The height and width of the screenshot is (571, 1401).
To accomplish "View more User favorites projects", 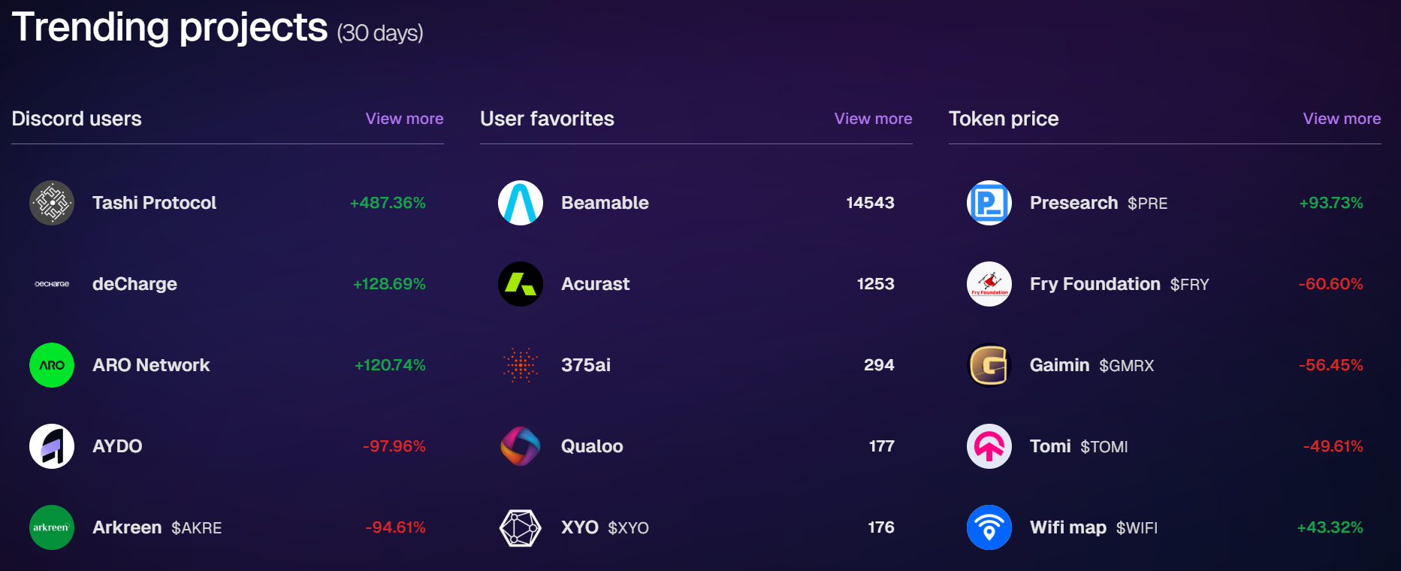I will [x=873, y=119].
